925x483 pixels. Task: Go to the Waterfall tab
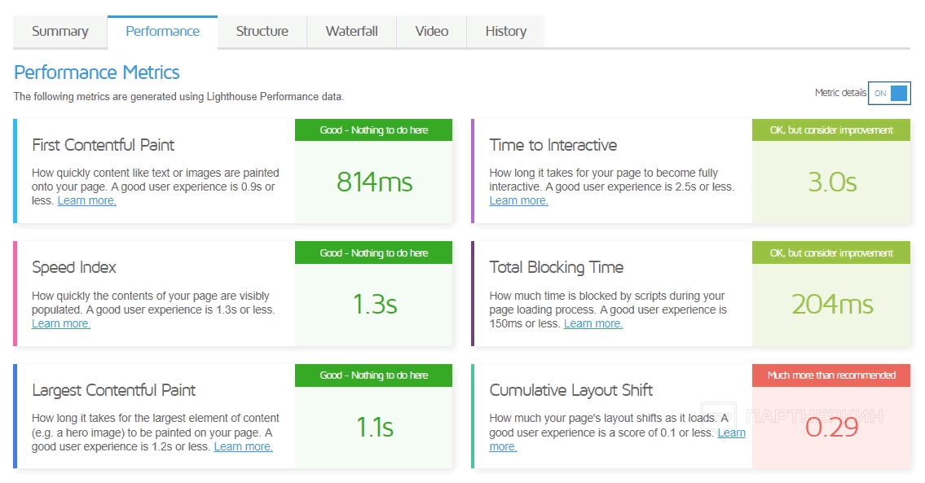tap(351, 32)
